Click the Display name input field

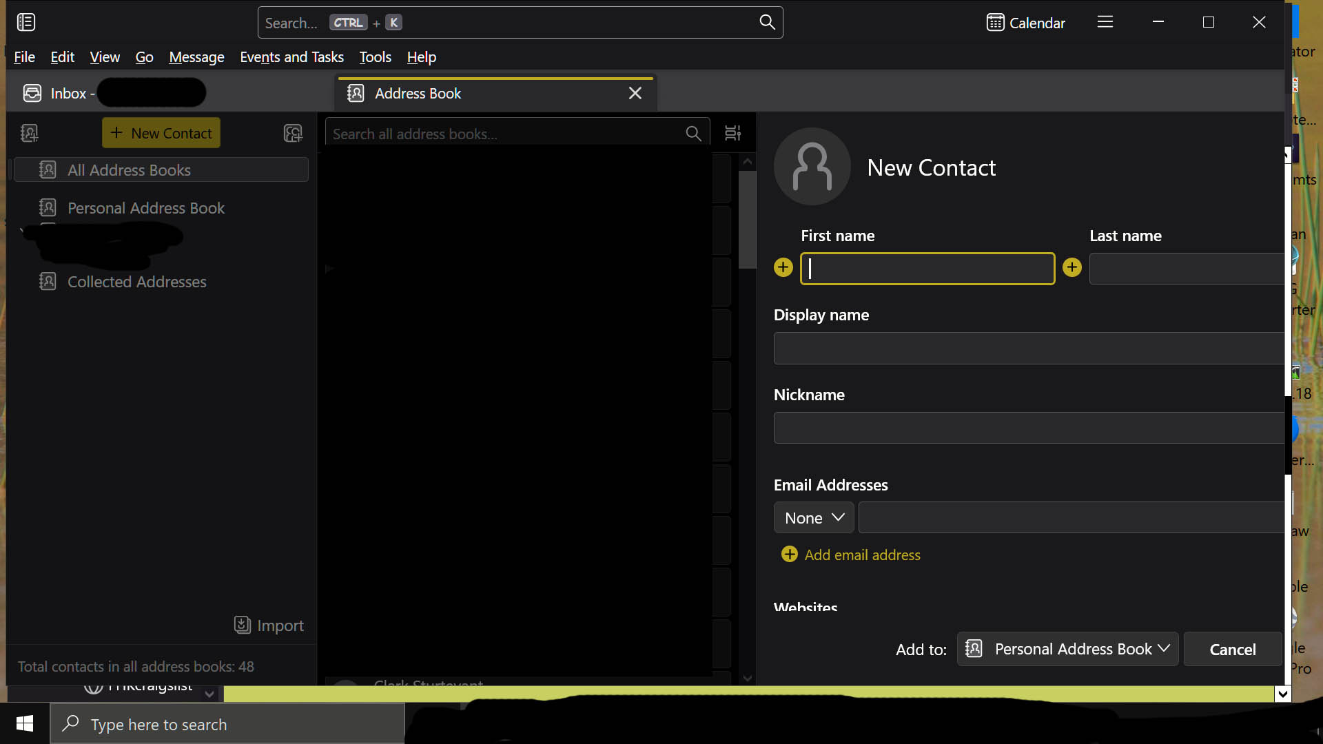pos(1027,349)
